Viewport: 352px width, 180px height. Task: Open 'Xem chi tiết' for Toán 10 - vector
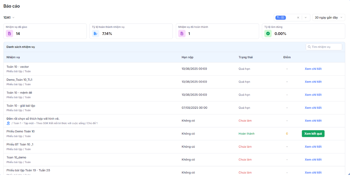point(313,69)
